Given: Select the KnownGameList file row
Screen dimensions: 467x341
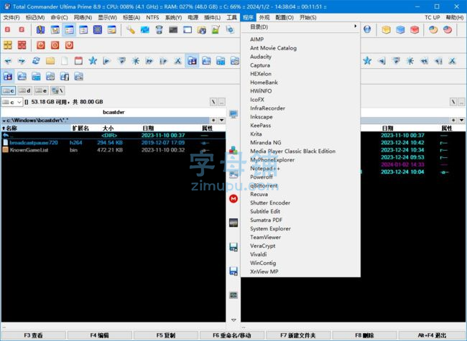Looking at the screenshot, I should point(114,150).
